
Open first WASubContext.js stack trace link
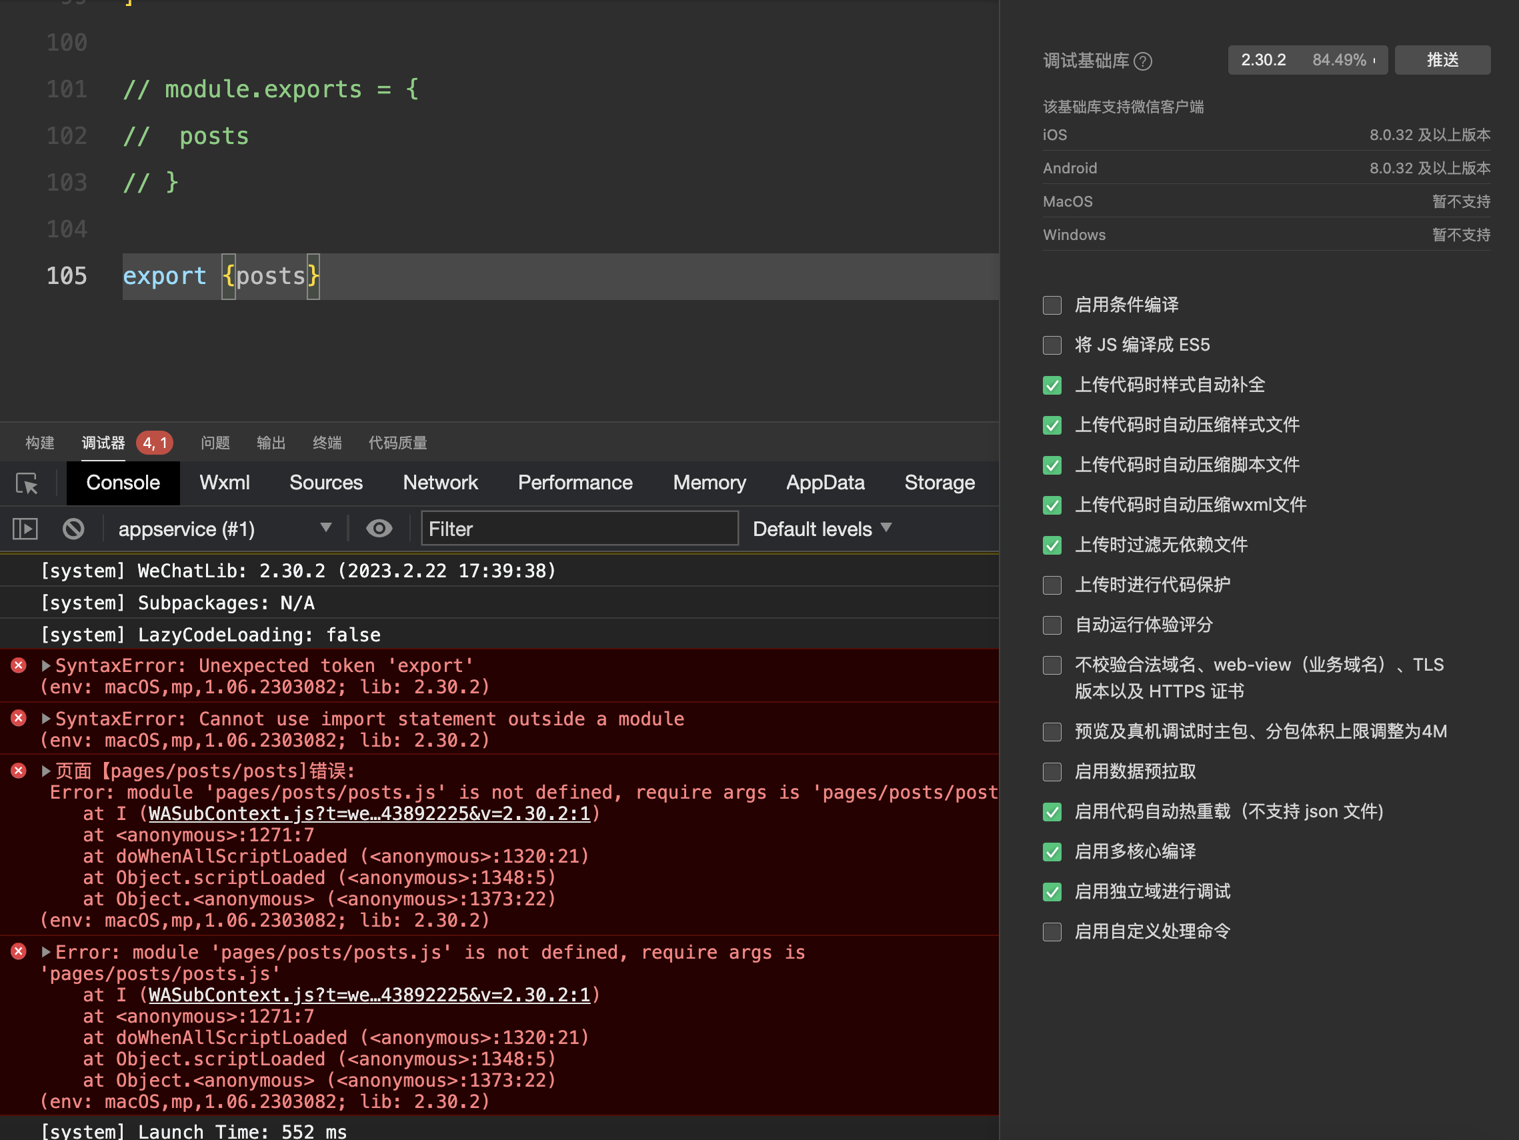pyautogui.click(x=369, y=814)
